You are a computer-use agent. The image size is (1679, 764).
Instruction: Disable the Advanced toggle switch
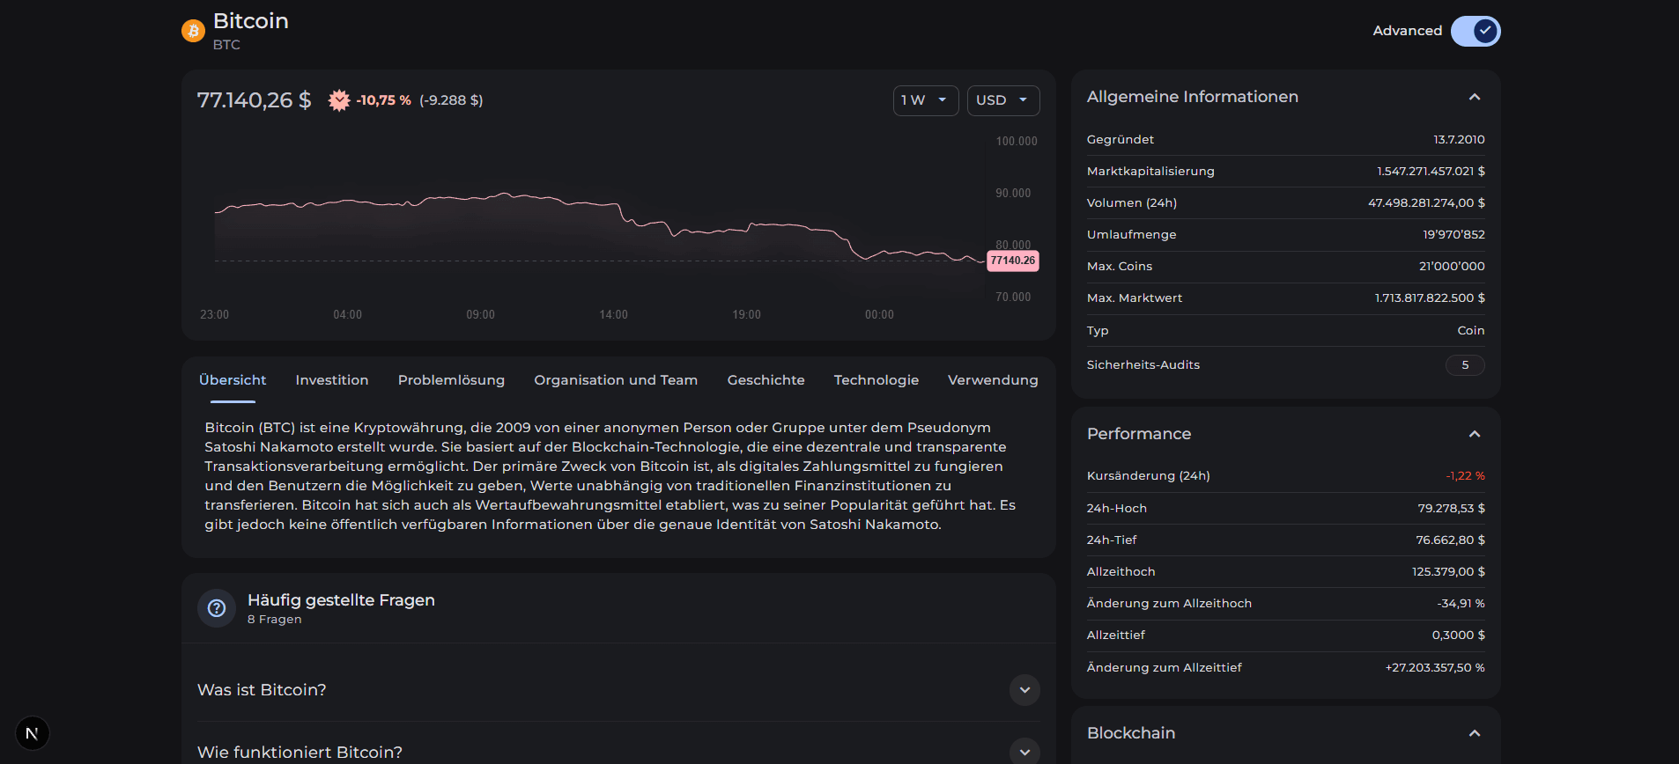(x=1475, y=31)
